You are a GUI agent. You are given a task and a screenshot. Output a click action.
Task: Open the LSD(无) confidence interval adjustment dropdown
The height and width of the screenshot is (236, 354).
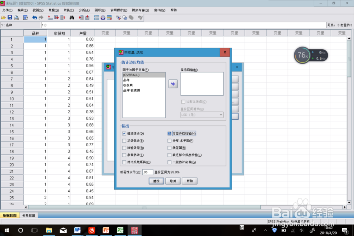click(x=202, y=114)
